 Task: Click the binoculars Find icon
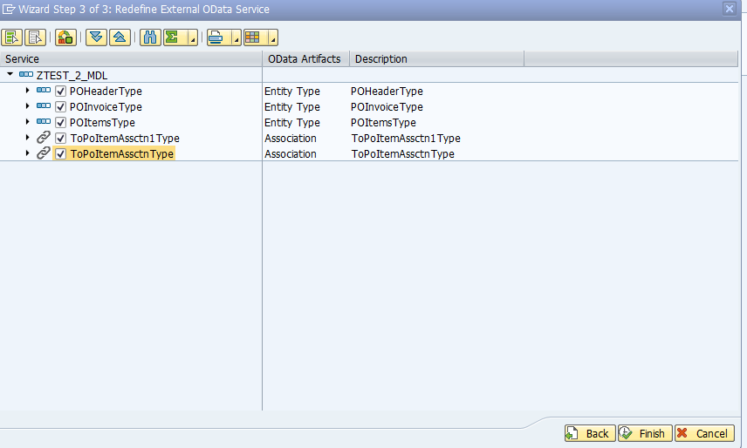pos(149,37)
